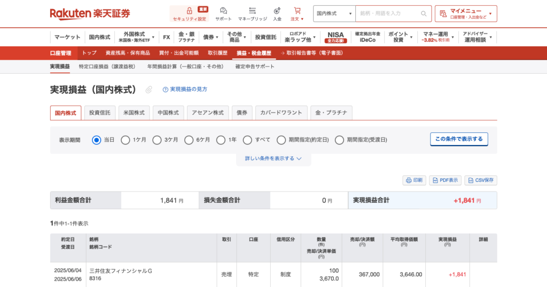The width and height of the screenshot is (547, 287).
Task: Select the 損益・税金履歴 menu item
Action: (x=254, y=53)
